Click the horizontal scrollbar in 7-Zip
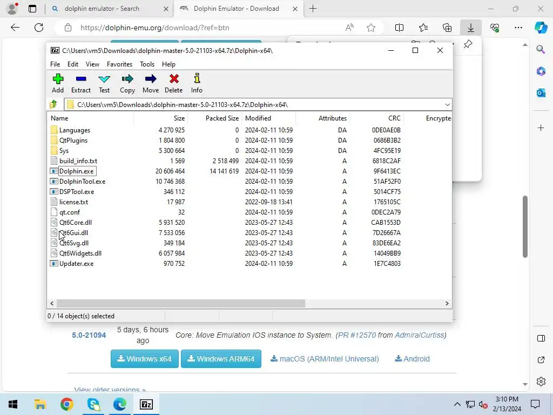This screenshot has width=553, height=415. pyautogui.click(x=180, y=304)
